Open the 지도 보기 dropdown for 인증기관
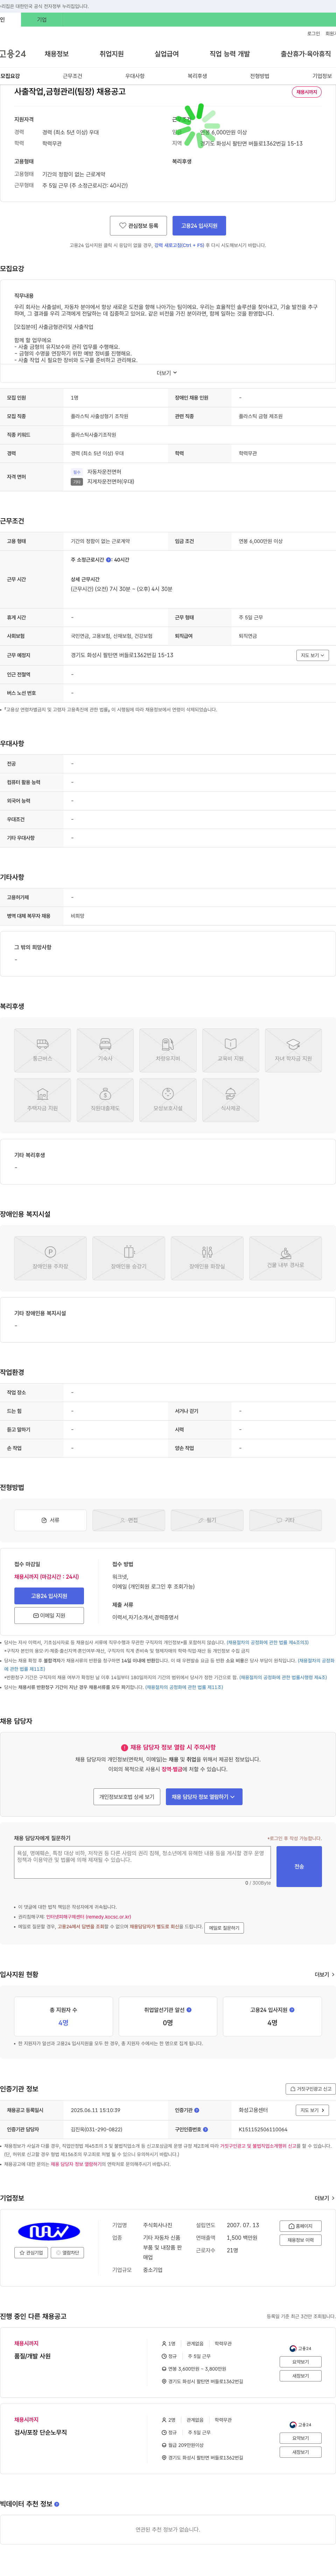 click(312, 2110)
